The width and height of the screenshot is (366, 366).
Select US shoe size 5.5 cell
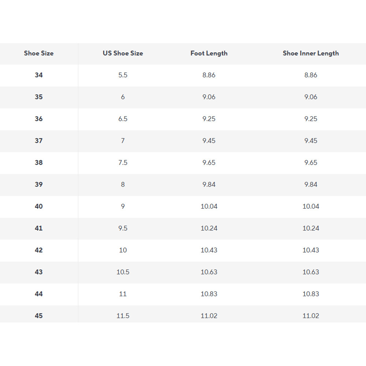click(123, 75)
